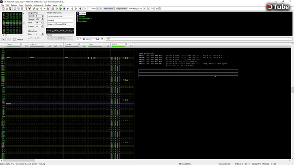Open the Instrument menu
Viewport: 294px width, 165px height.
tap(38, 5)
